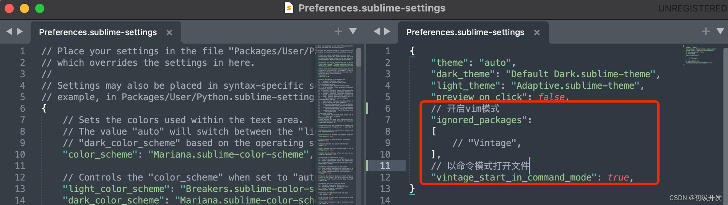Click "ignored_packages" key
This screenshot has height=205, width=728.
click(x=479, y=120)
